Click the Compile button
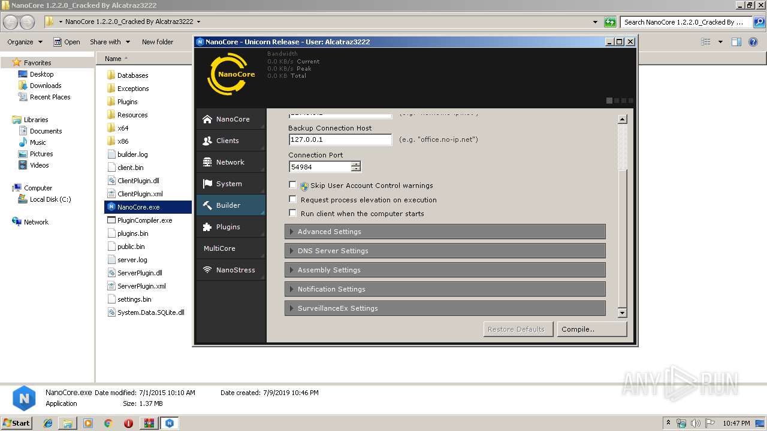 591,329
